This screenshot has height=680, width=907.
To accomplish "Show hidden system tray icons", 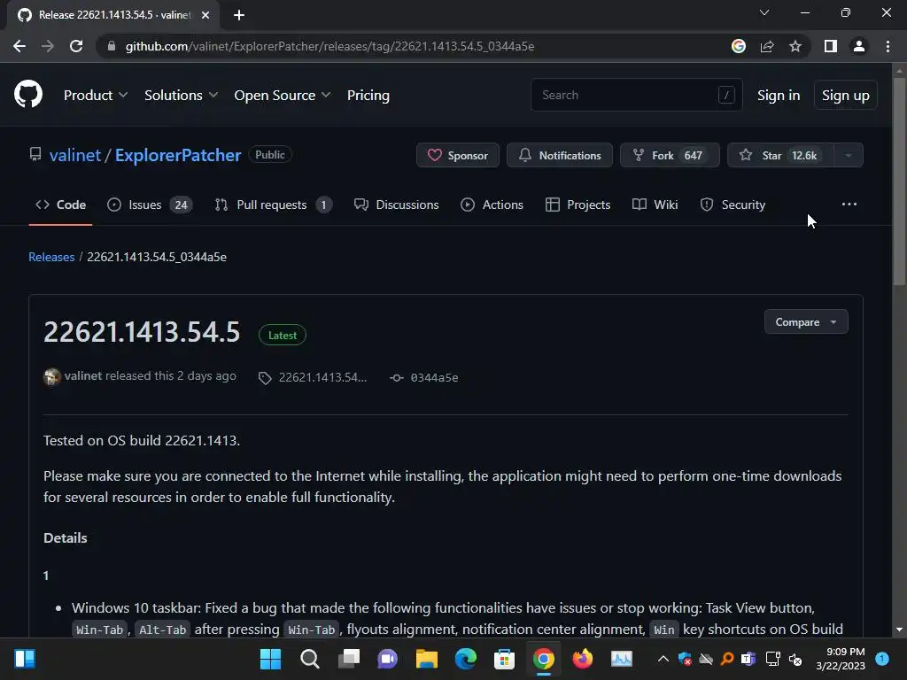I will click(663, 659).
